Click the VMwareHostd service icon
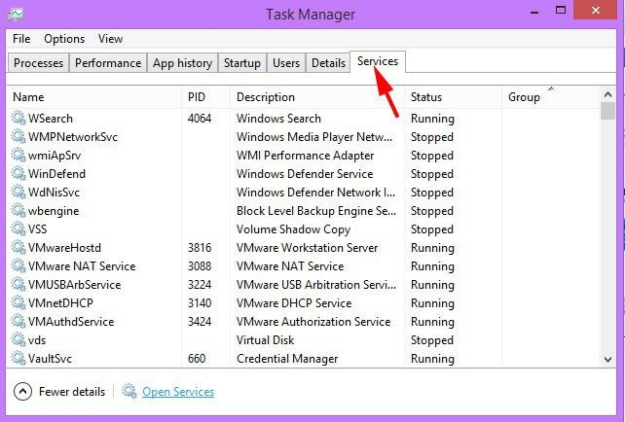Image resolution: width=625 pixels, height=422 pixels. [x=18, y=247]
